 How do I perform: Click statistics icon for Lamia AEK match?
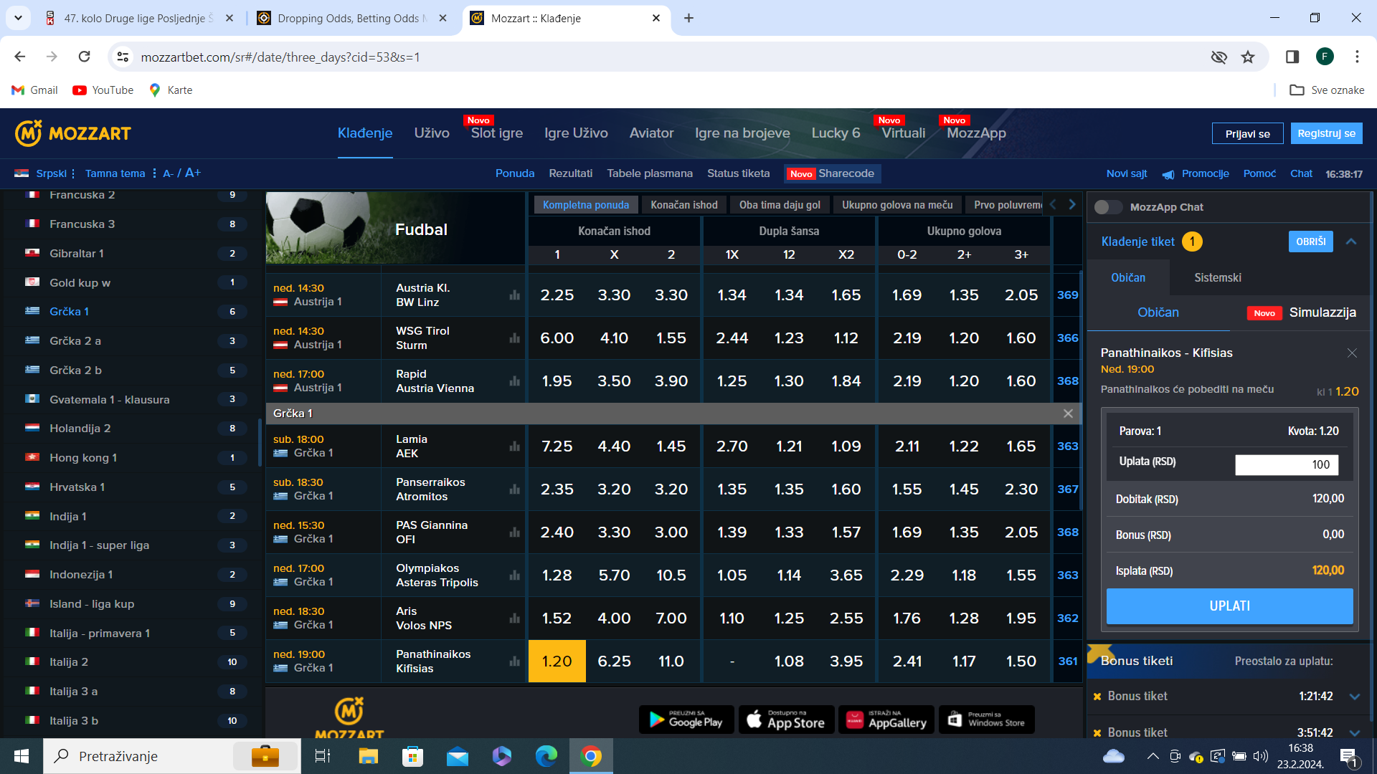514,446
